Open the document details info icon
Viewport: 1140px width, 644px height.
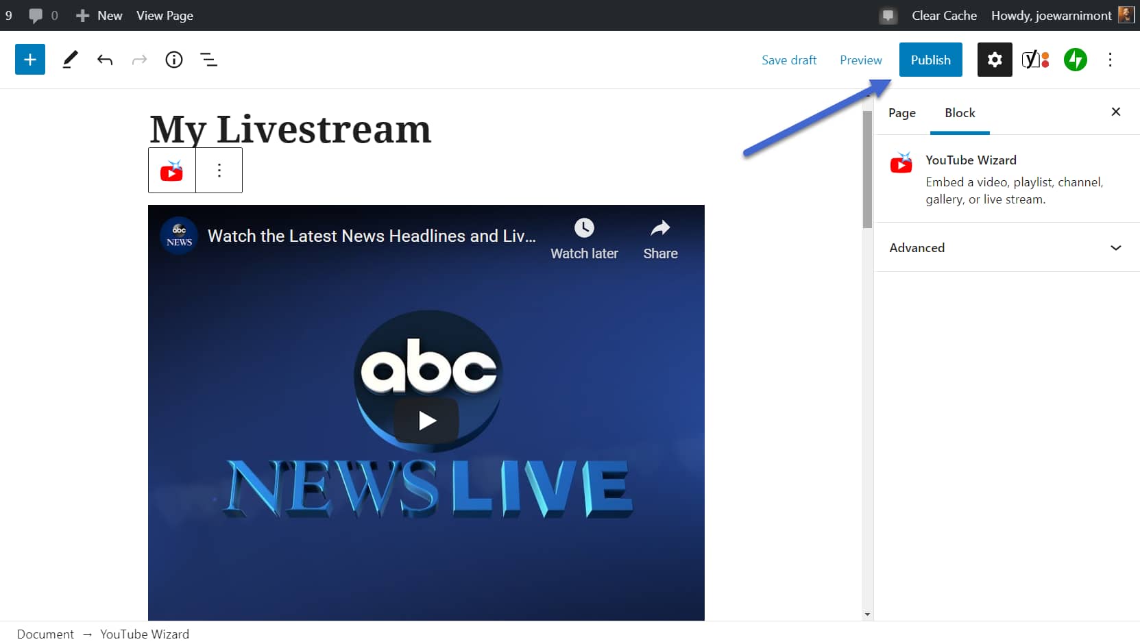click(x=174, y=60)
